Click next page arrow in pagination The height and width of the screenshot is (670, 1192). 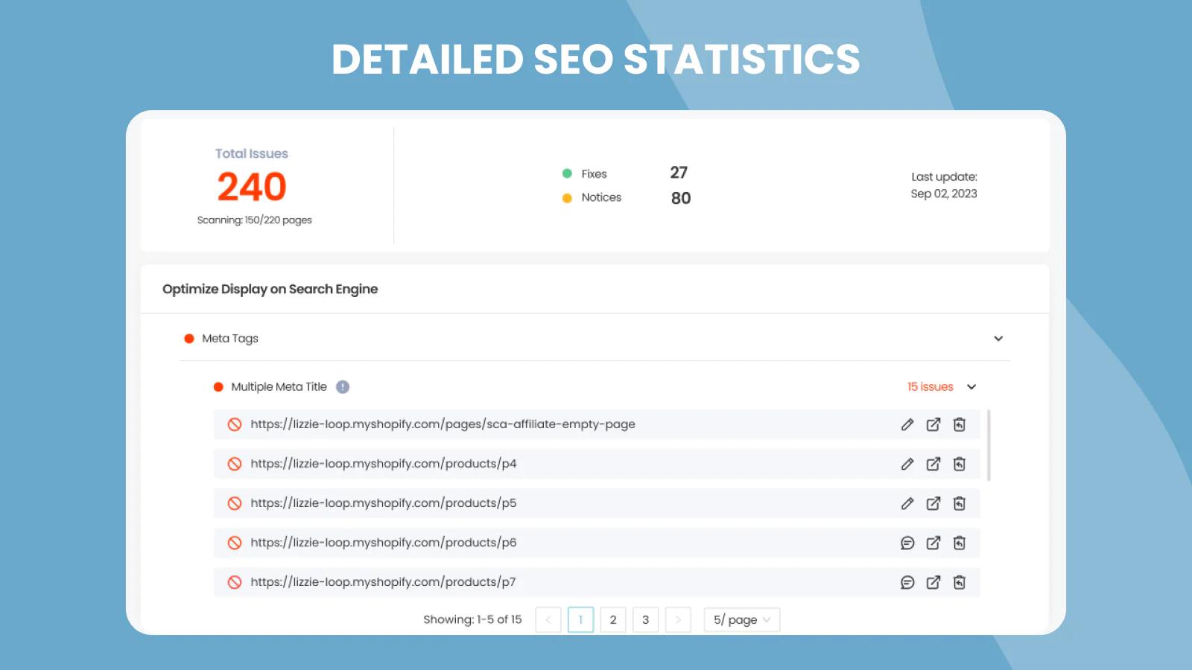click(x=678, y=619)
